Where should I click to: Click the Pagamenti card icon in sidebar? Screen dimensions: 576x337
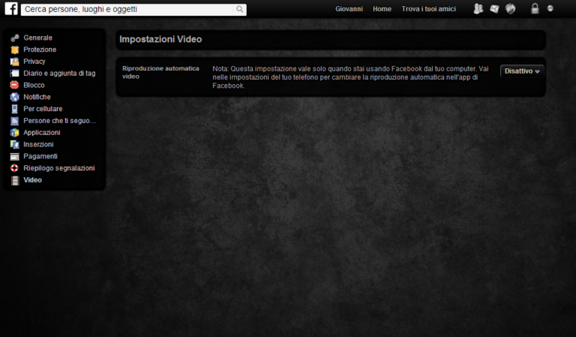pos(14,156)
